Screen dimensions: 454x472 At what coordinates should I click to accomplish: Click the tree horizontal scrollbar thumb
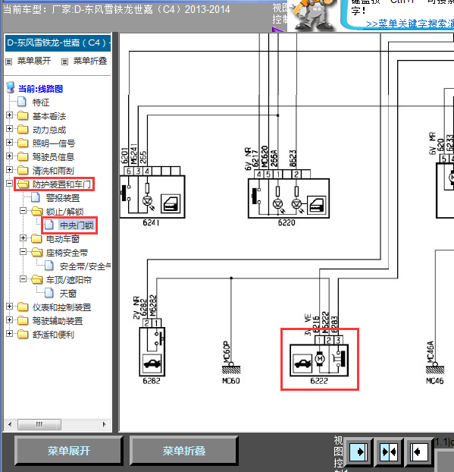pos(39,424)
